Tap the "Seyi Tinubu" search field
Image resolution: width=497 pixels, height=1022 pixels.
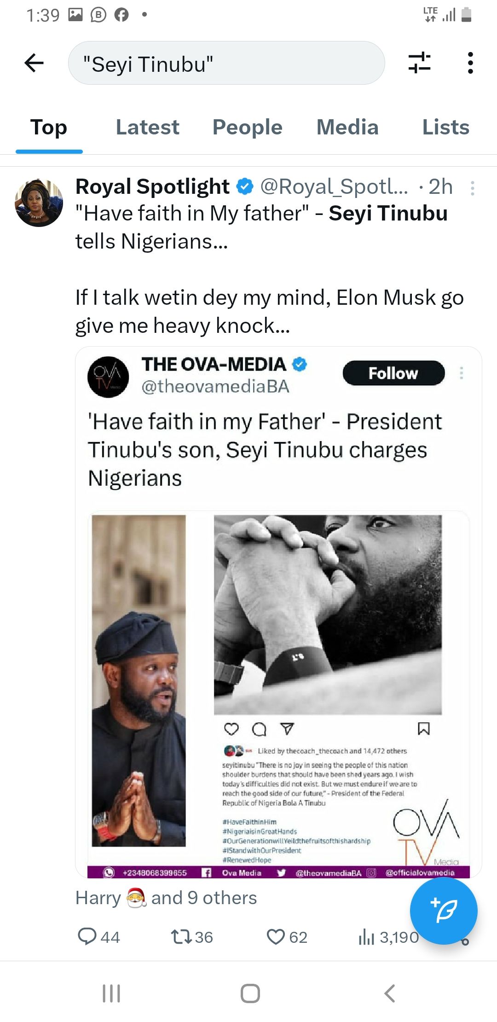click(x=226, y=63)
